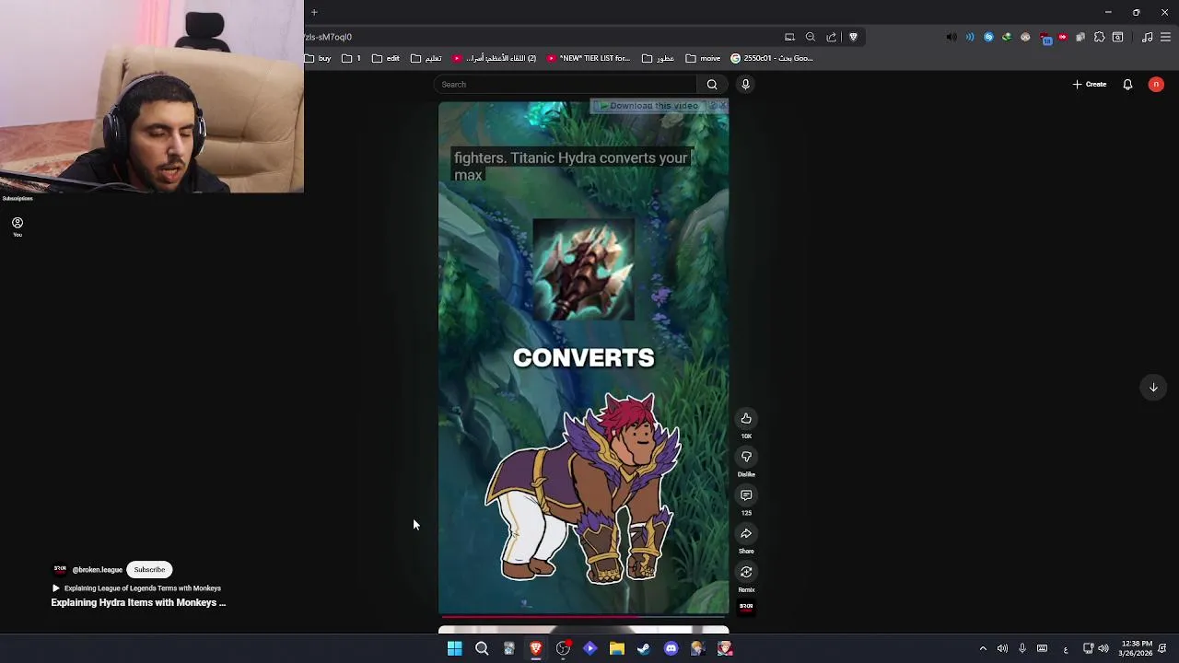Image resolution: width=1179 pixels, height=663 pixels.
Task: Dislike the current YouTube short
Action: (746, 457)
